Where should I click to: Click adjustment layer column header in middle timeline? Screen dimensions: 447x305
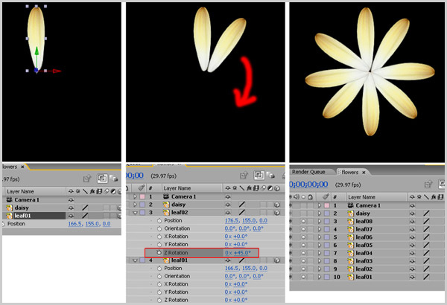(x=270, y=188)
